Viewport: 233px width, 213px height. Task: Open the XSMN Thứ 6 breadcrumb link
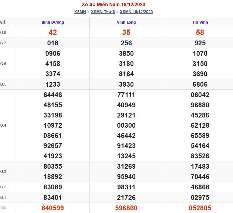(103, 12)
